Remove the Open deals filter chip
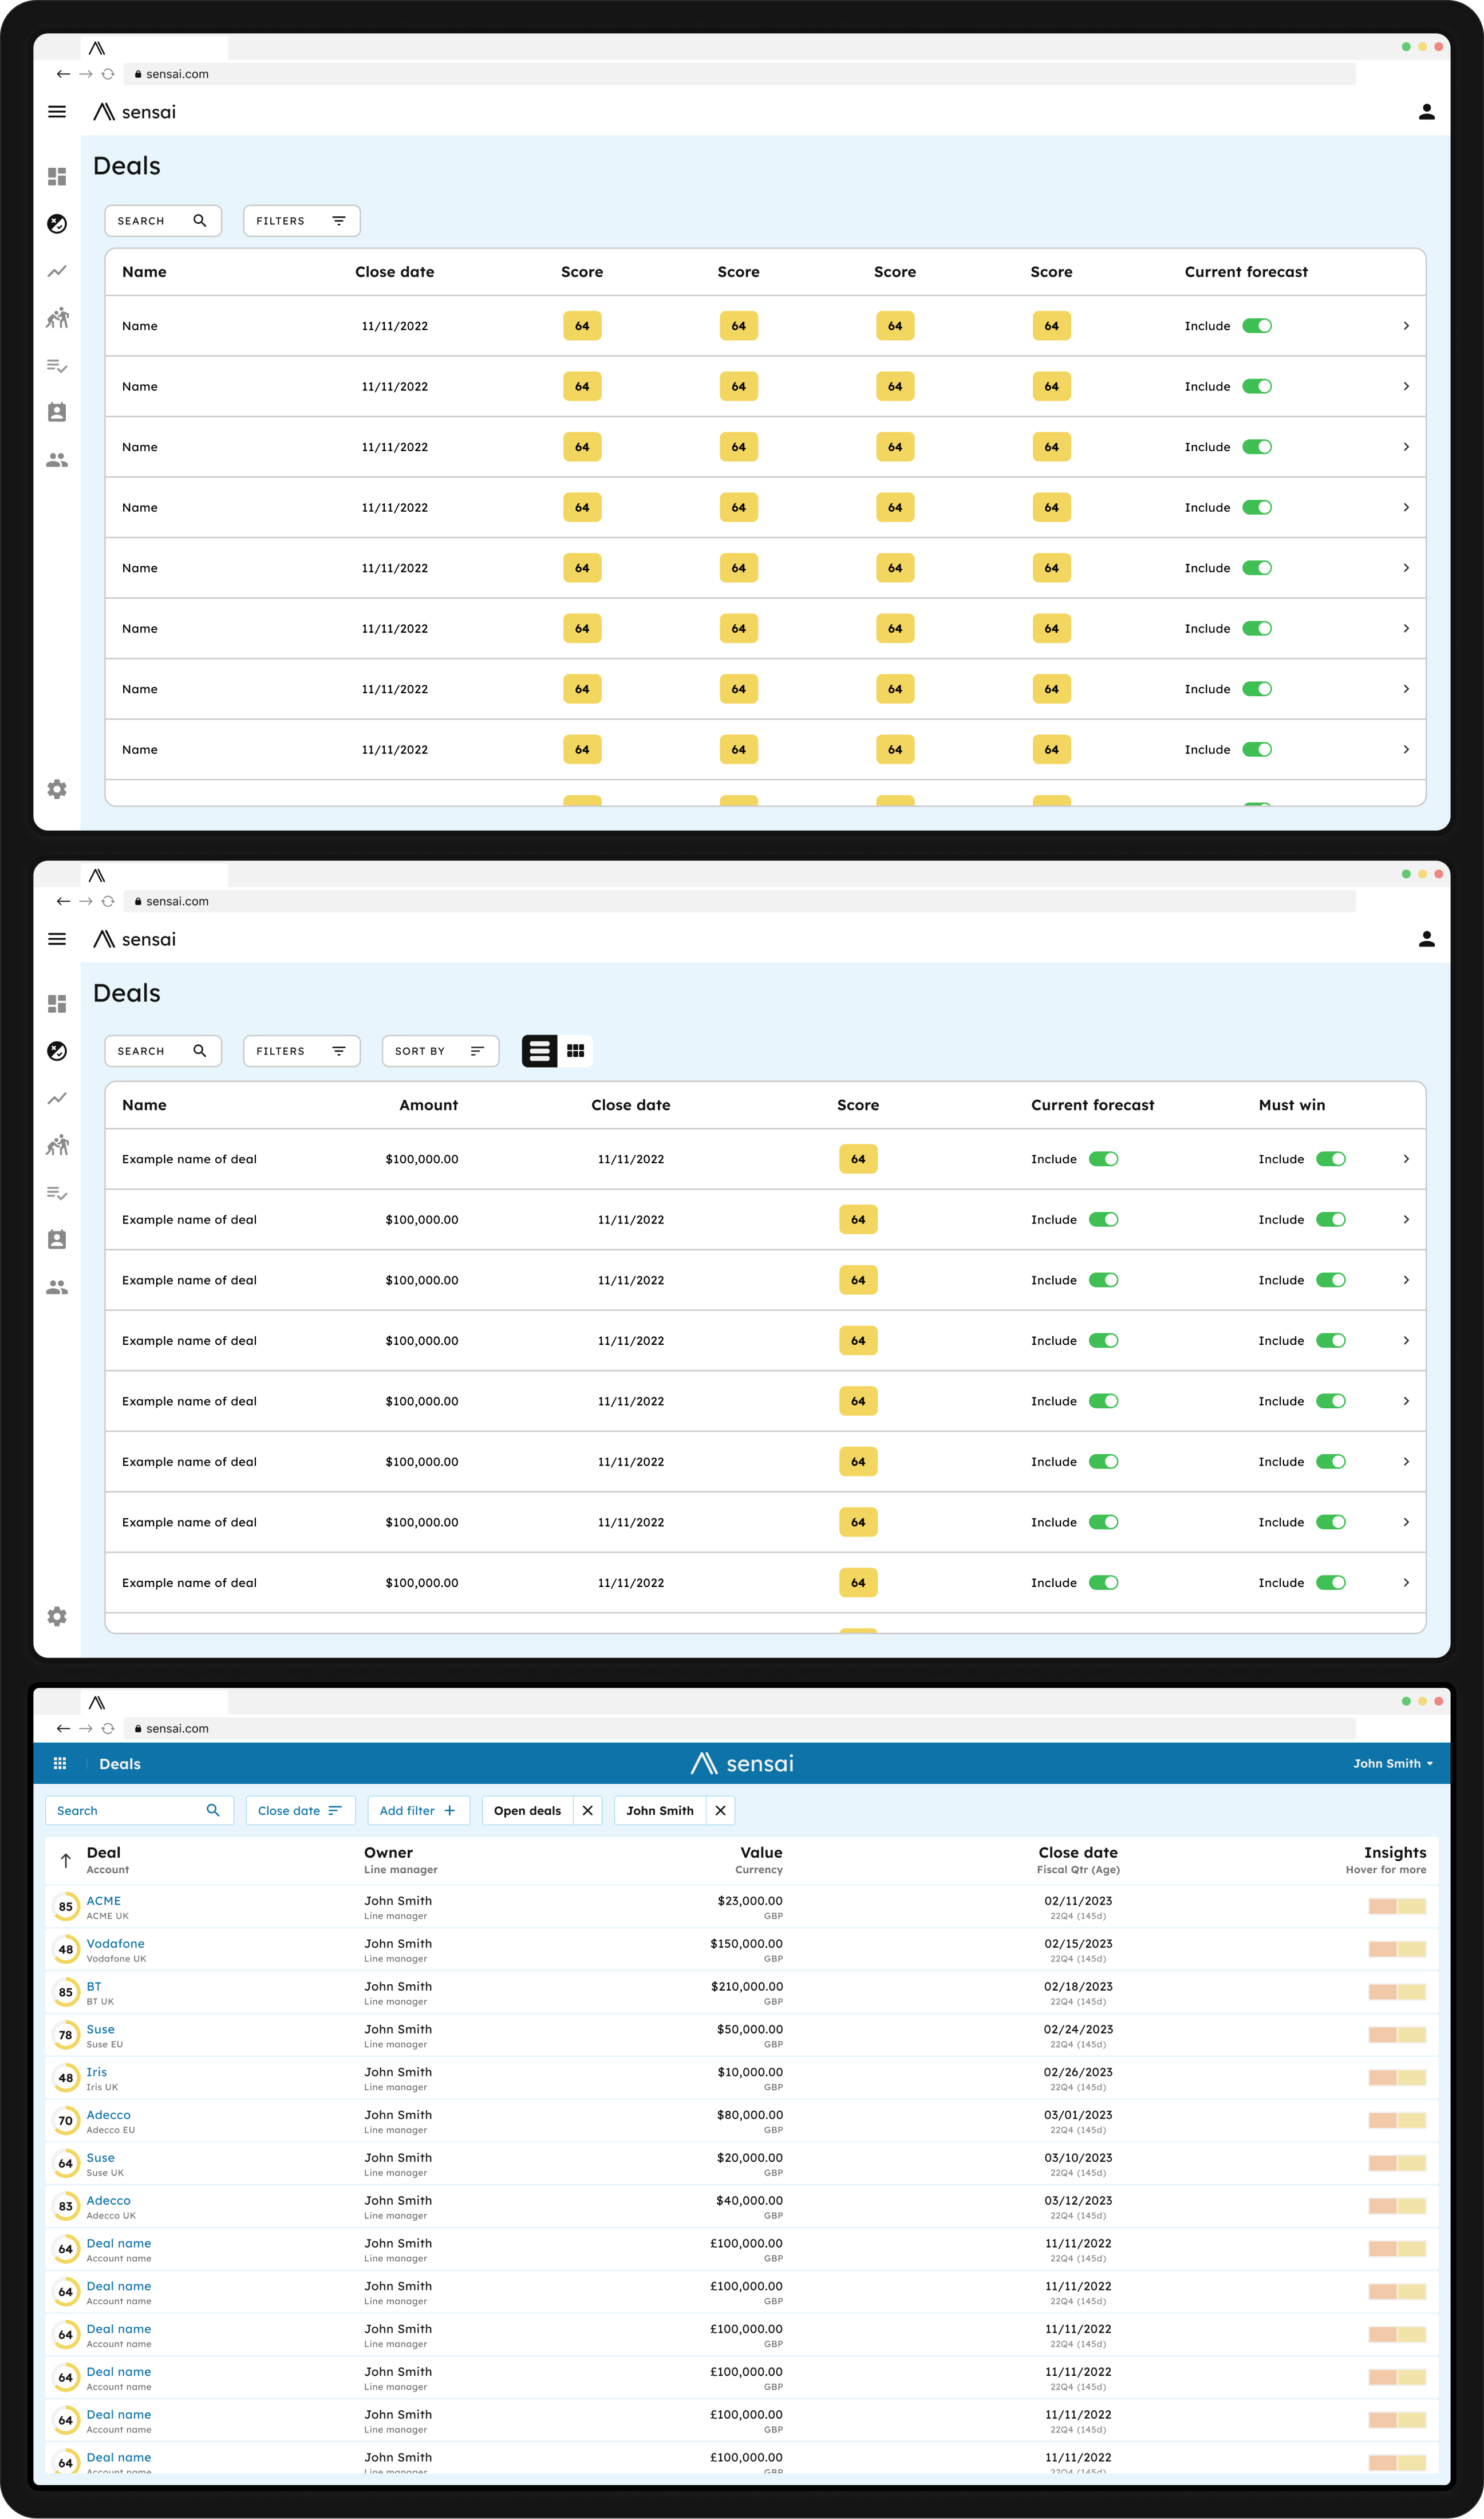1484x2519 pixels. click(588, 1810)
